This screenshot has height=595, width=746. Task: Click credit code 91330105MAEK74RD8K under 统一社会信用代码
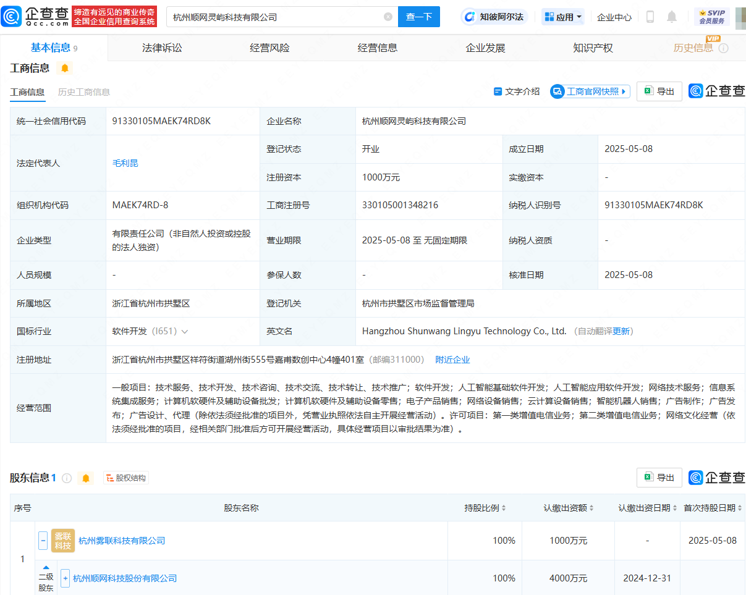coord(161,121)
